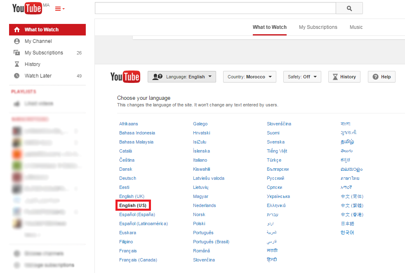Image resolution: width=405 pixels, height=273 pixels.
Task: Select Kiswahili language link
Action: pos(201,169)
